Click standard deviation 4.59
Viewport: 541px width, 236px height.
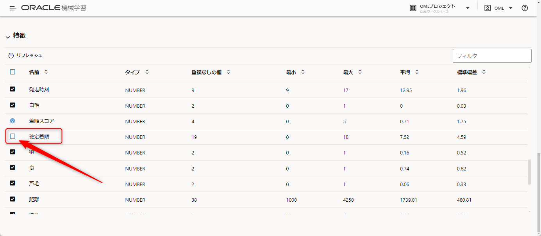click(461, 137)
